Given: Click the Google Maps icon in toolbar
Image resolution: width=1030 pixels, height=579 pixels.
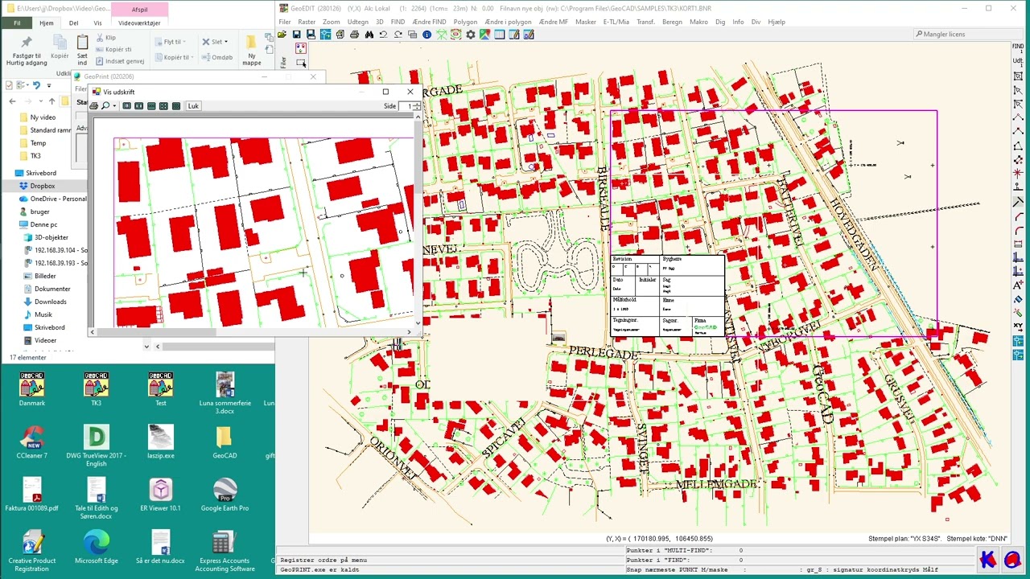Looking at the screenshot, I should click(x=484, y=35).
